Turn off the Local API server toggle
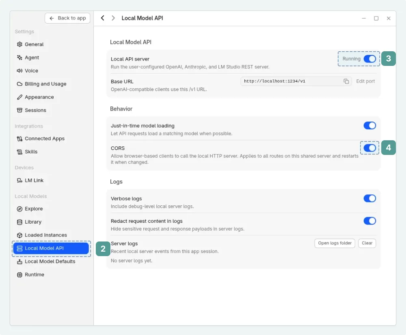The image size is (406, 335). pos(370,59)
